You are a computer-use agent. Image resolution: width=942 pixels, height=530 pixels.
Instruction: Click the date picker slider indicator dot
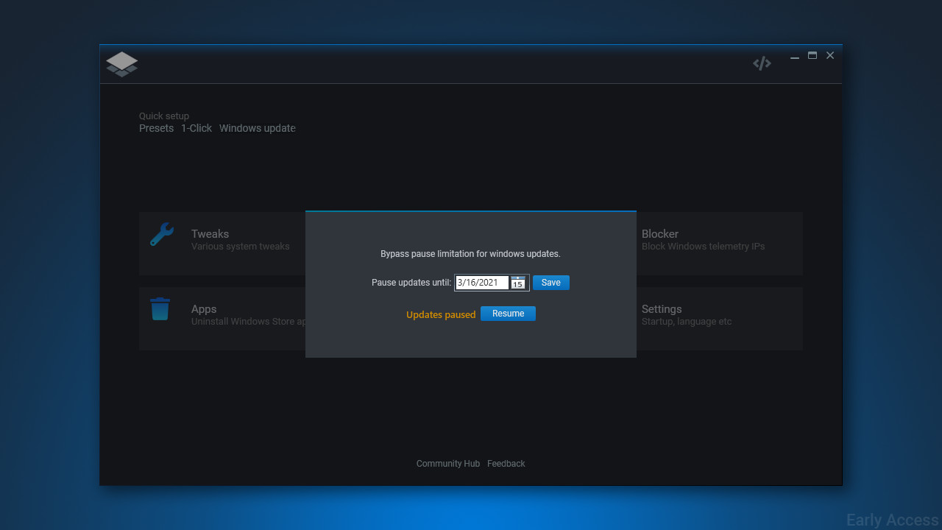coord(517,278)
